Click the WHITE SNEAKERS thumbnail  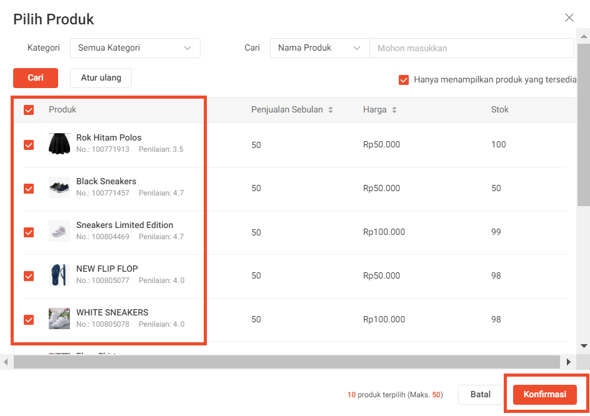point(59,318)
